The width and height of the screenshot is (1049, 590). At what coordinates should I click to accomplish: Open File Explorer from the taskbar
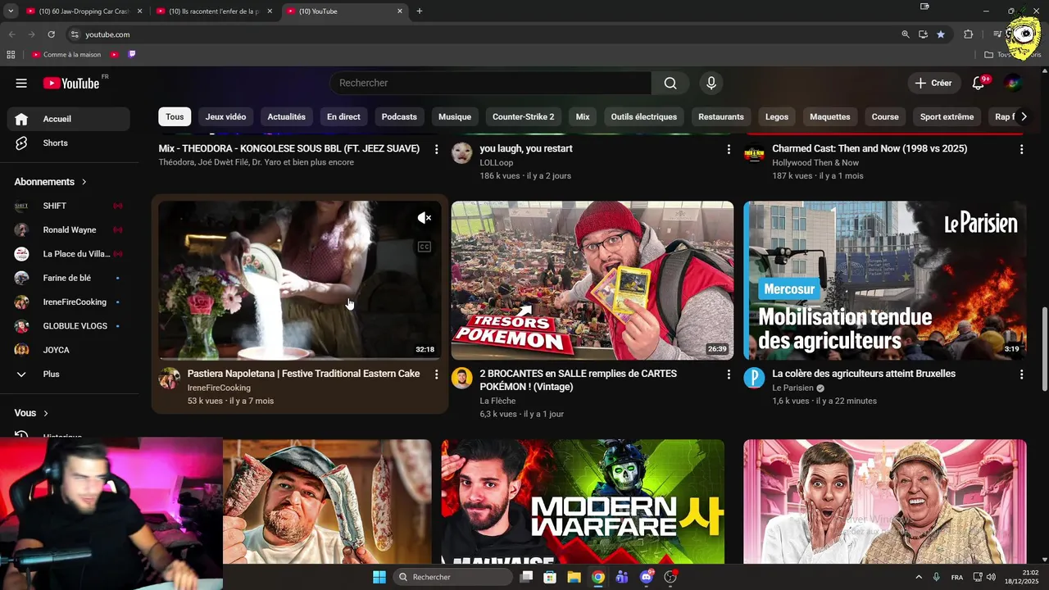pos(574,577)
